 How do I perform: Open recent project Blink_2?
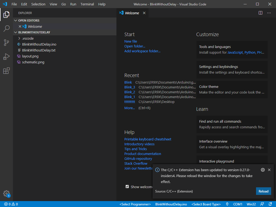pos(130,92)
